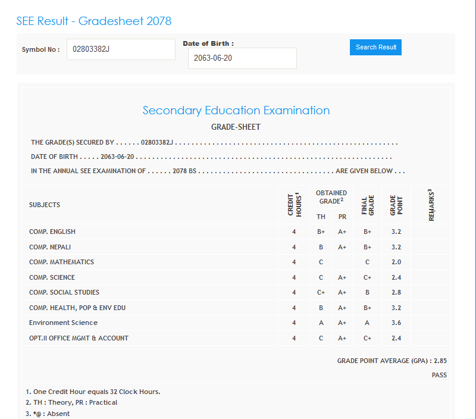Screen dimensions: 476x419
Task: Click the COMP. NEPALI subject cell
Action: 51,246
